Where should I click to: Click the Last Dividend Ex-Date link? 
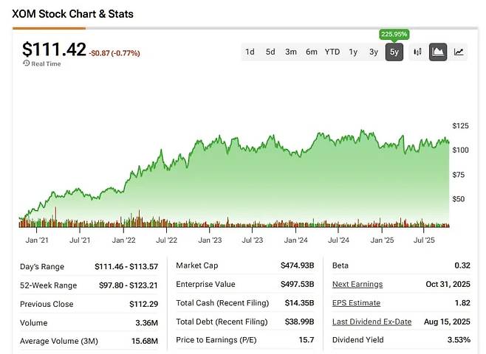pos(371,321)
